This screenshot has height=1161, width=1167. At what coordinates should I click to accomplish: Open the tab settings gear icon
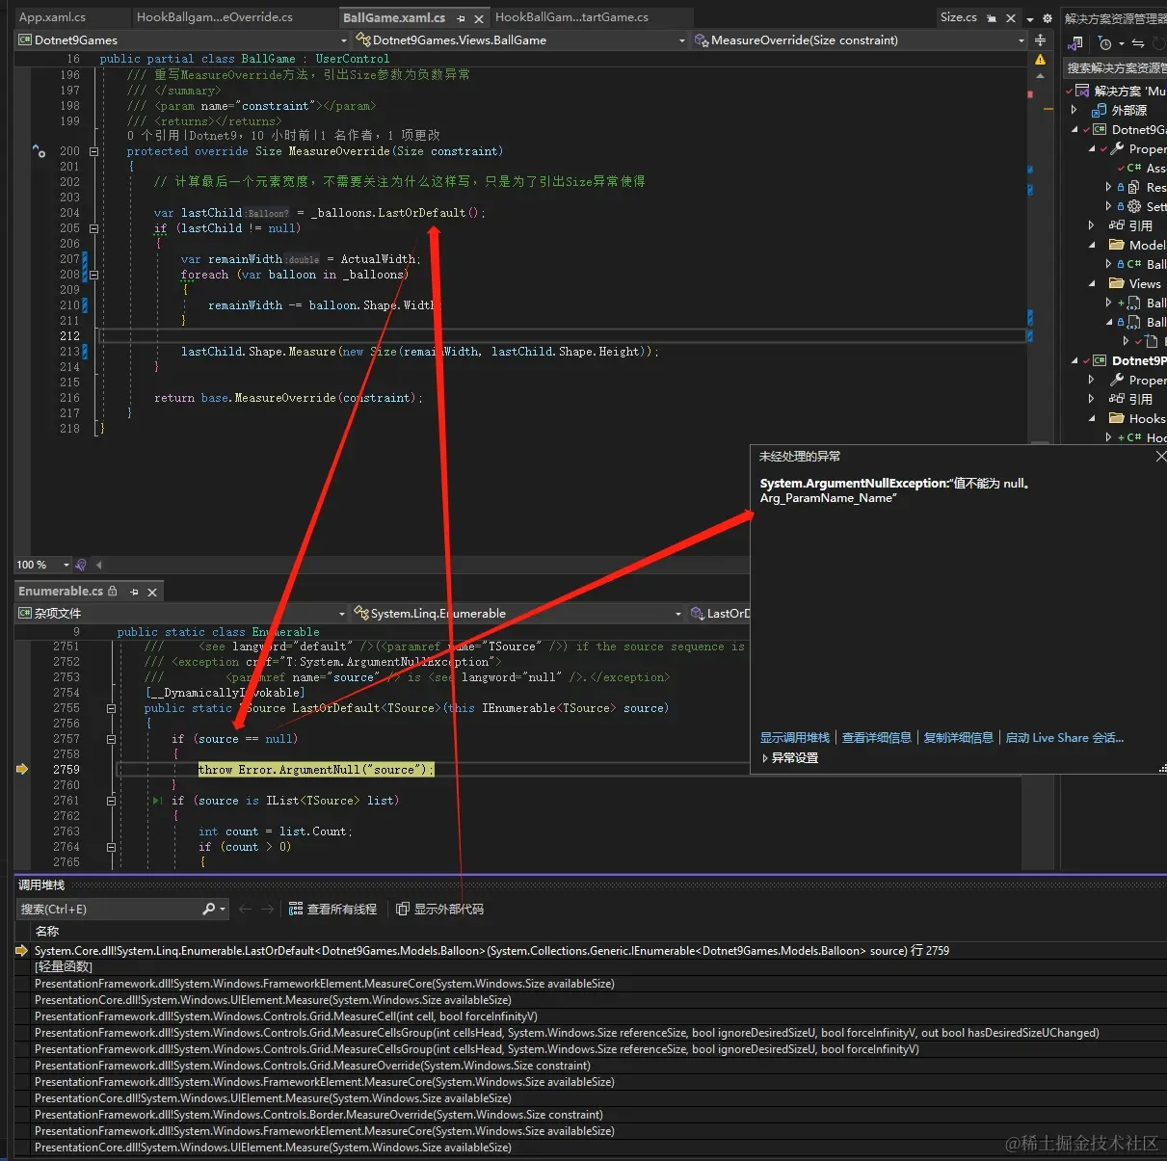click(x=1048, y=18)
